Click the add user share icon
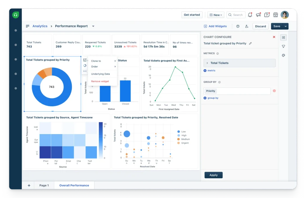This screenshot has height=198, width=306. click(x=247, y=26)
